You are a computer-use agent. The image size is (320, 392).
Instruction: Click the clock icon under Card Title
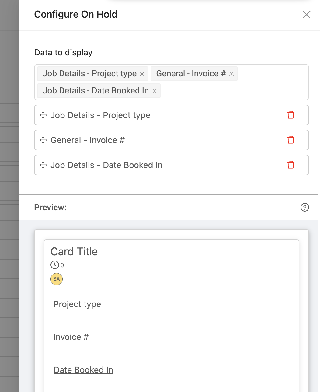55,265
